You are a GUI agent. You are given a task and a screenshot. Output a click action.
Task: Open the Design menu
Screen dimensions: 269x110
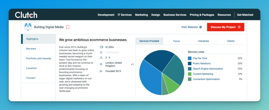[x=156, y=15]
